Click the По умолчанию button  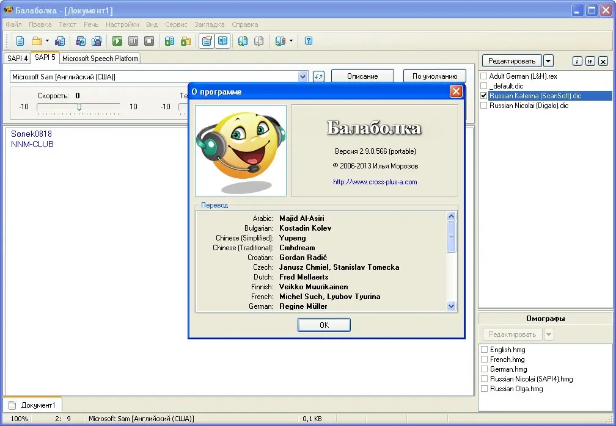[x=435, y=76]
